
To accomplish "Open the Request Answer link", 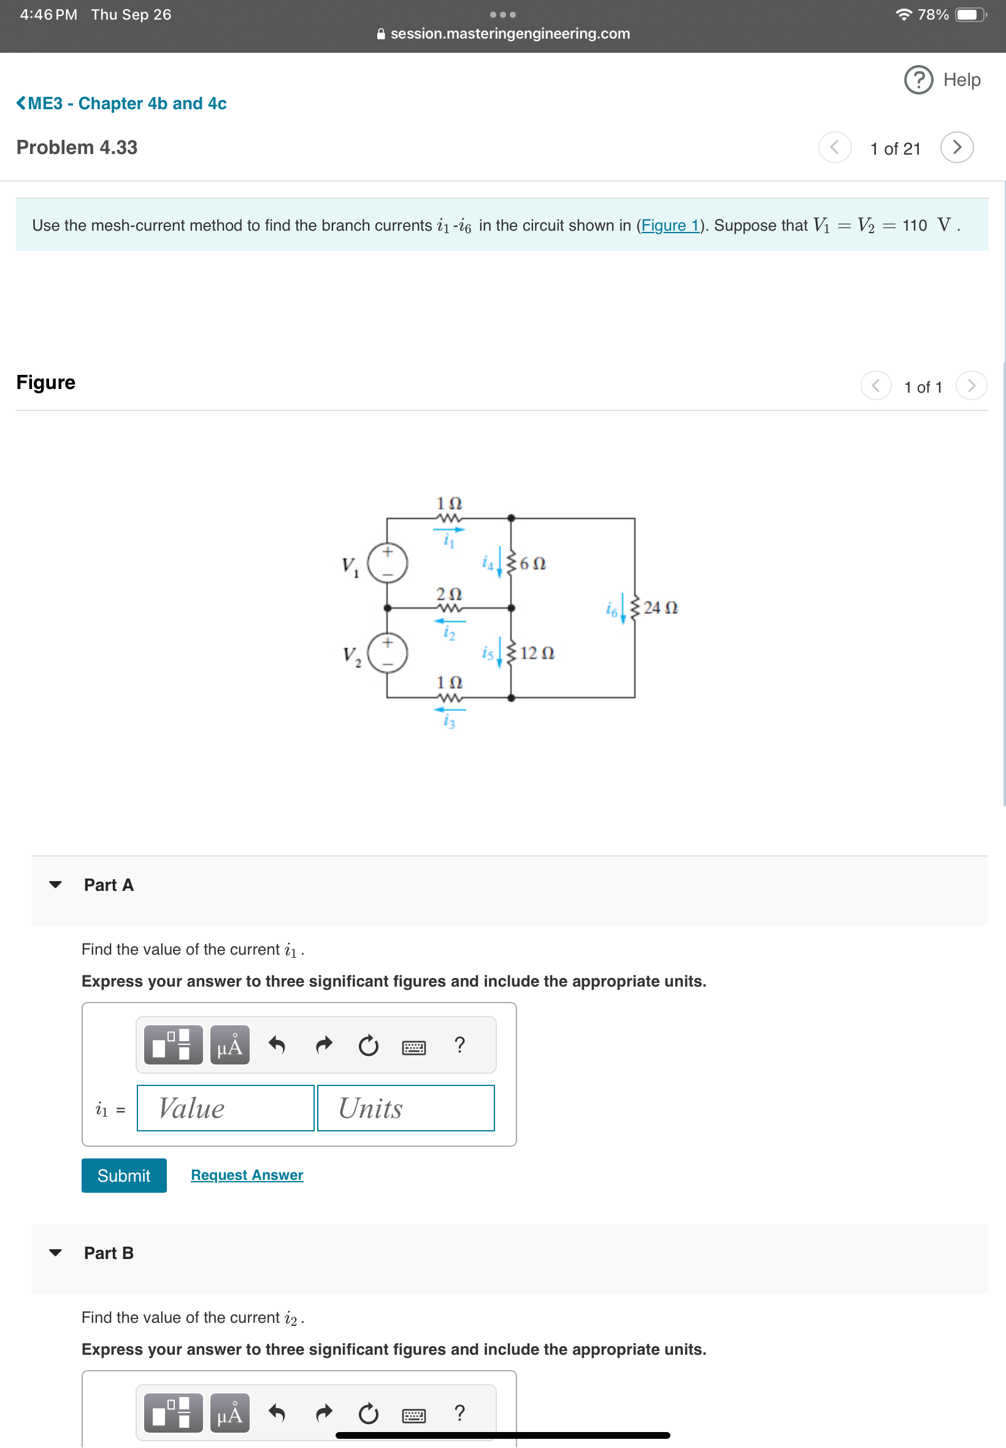I will (247, 1175).
